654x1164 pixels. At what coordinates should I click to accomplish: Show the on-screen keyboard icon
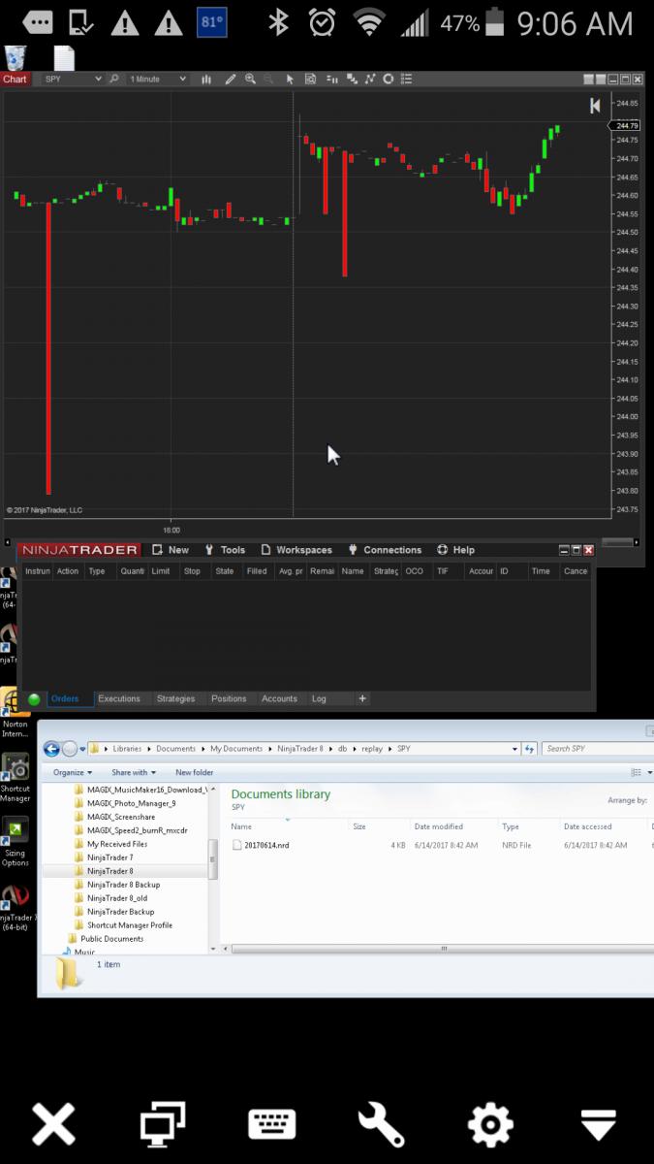(272, 1124)
